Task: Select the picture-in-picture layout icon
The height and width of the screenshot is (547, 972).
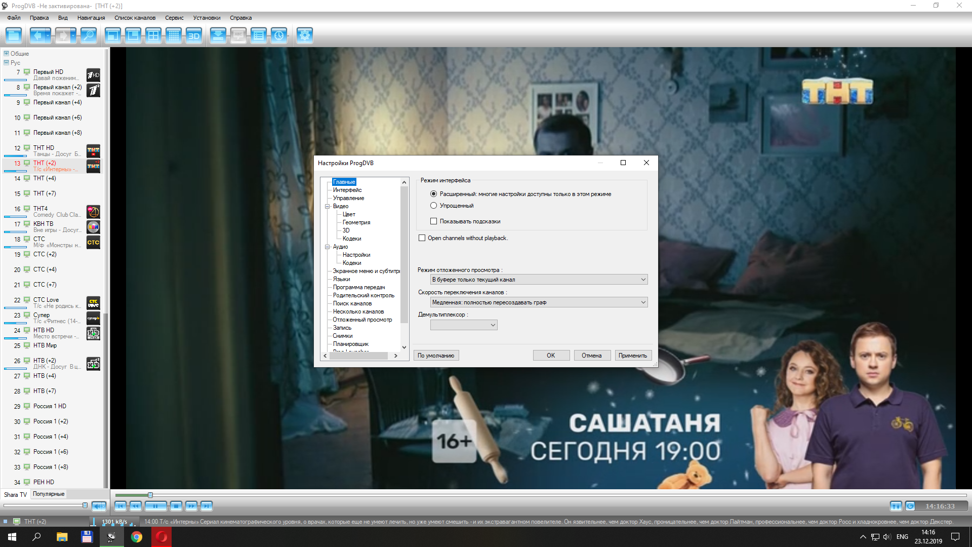Action: (x=133, y=35)
